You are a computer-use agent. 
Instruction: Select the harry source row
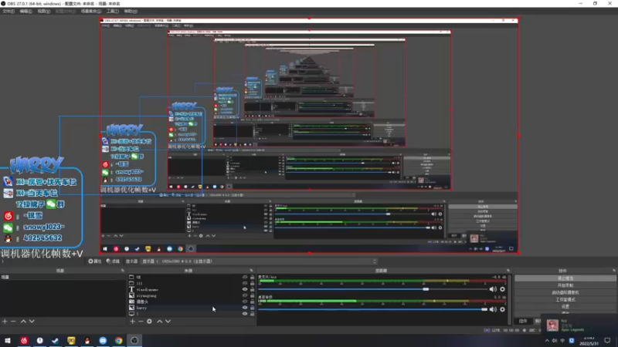191,308
